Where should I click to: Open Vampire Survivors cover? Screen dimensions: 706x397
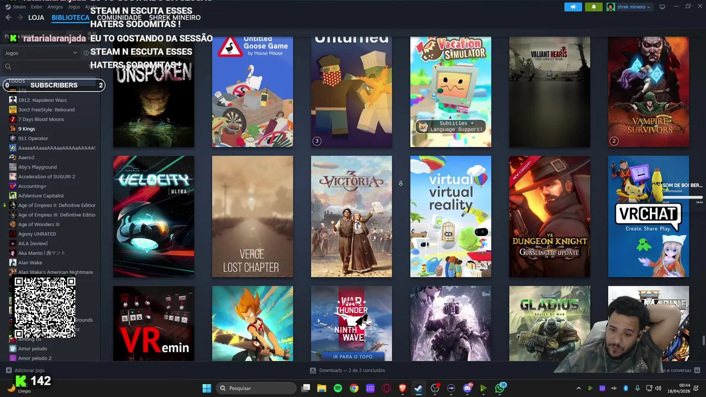coord(649,92)
